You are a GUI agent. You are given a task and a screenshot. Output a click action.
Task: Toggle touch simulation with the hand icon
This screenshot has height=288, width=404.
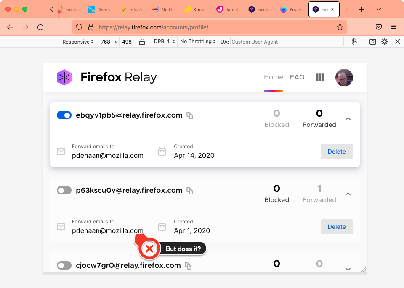click(354, 42)
